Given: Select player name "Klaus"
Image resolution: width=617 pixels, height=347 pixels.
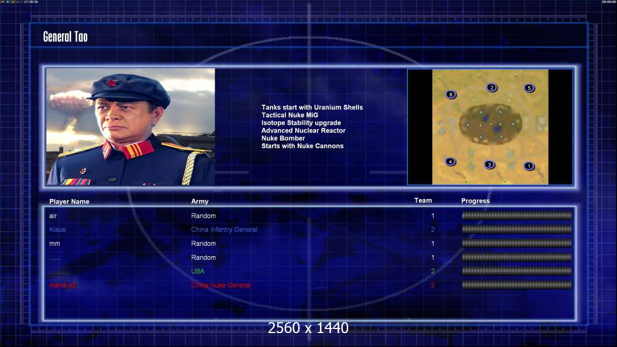Looking at the screenshot, I should point(57,230).
